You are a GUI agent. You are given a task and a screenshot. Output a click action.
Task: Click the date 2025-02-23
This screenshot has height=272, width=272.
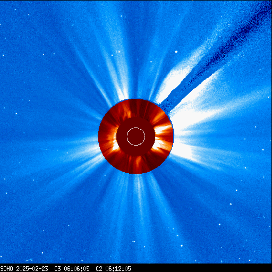click(x=32, y=269)
